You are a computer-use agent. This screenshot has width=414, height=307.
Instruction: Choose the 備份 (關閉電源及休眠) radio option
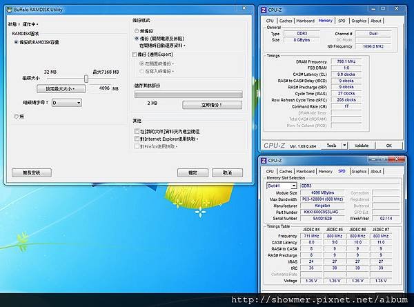(x=137, y=38)
